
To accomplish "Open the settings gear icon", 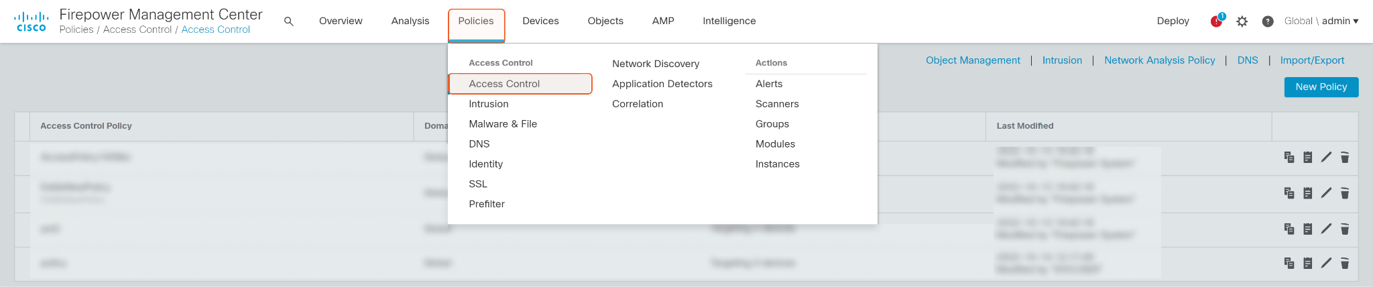I will [x=1242, y=21].
